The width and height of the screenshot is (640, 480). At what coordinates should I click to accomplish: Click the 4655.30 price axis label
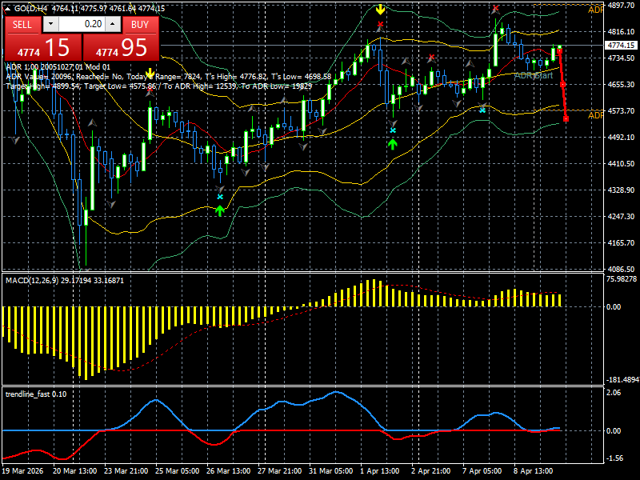[x=622, y=85]
